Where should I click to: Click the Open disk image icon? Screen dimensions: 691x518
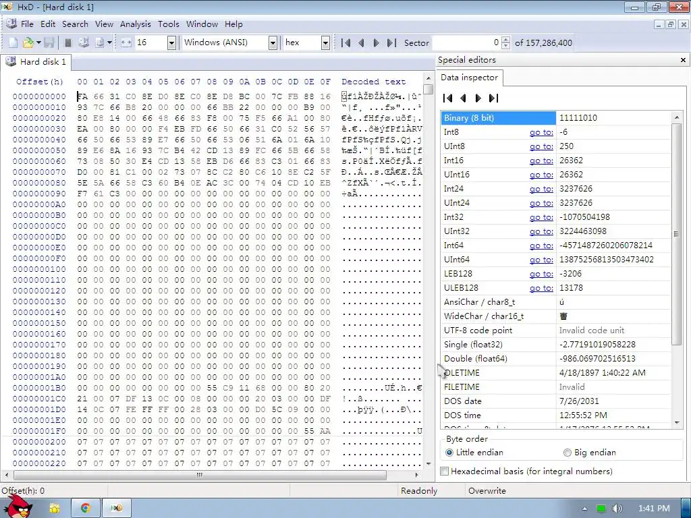(x=100, y=42)
